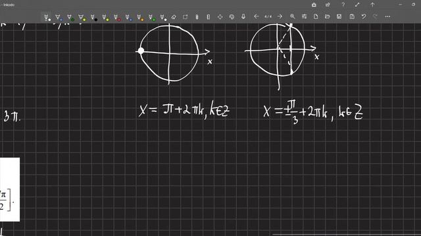Screen dimensions: 421x236
Task: Select the first white pen tool
Action: (47, 17)
